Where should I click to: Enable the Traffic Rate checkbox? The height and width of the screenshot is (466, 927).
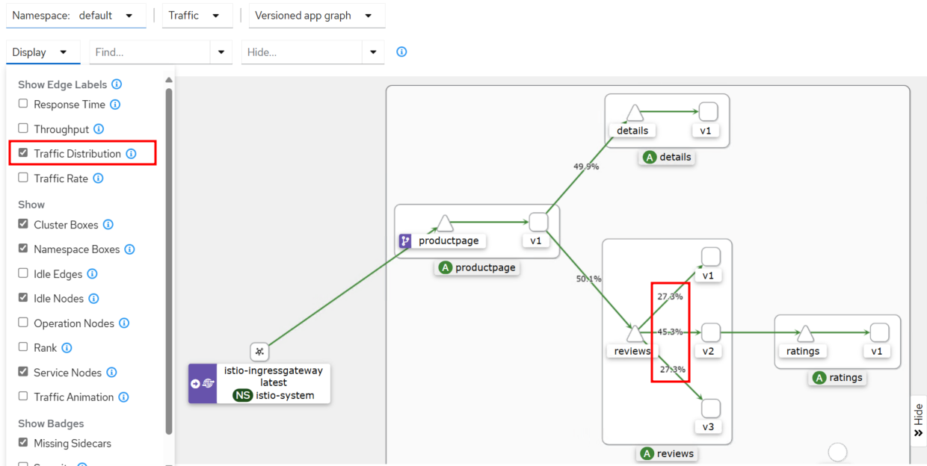[x=23, y=178]
